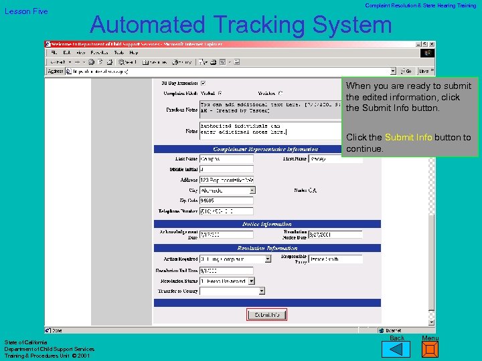Viewport: 482px width, 361px height.
Task: Click the Zip Code input field
Action: click(226, 201)
